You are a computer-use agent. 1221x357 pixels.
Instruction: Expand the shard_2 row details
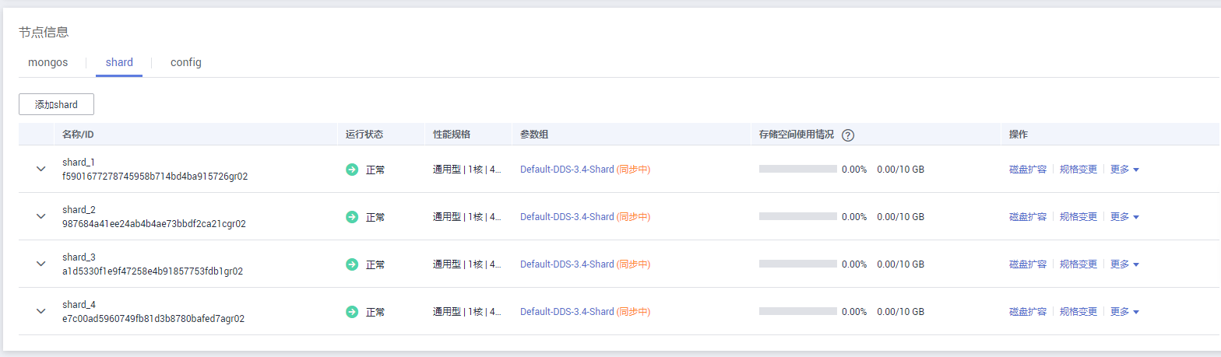41,217
